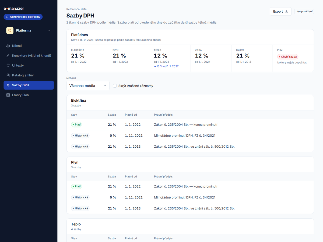Click Platí badge in Plyn table
This screenshot has width=323, height=242.
(77, 187)
